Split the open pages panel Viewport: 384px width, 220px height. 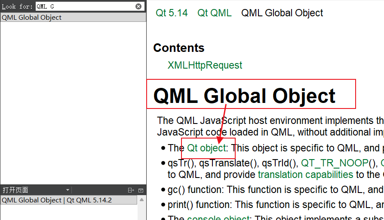pos(131,190)
